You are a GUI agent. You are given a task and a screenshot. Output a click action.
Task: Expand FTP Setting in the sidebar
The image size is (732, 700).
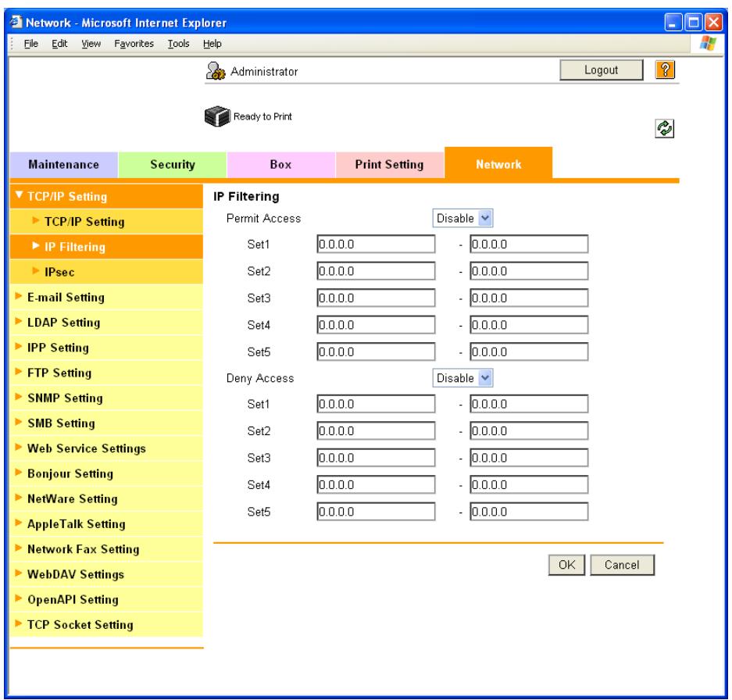tap(106, 373)
